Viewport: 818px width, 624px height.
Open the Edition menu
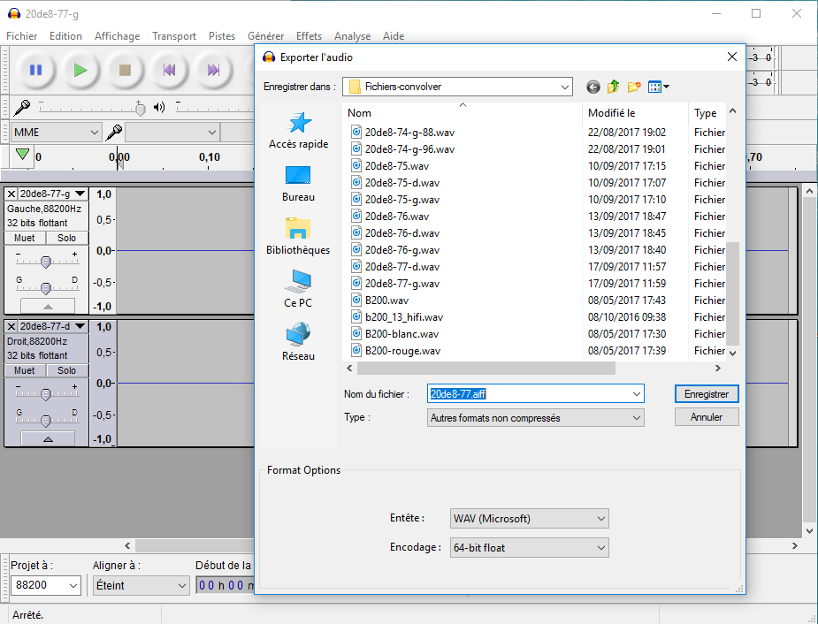point(65,36)
